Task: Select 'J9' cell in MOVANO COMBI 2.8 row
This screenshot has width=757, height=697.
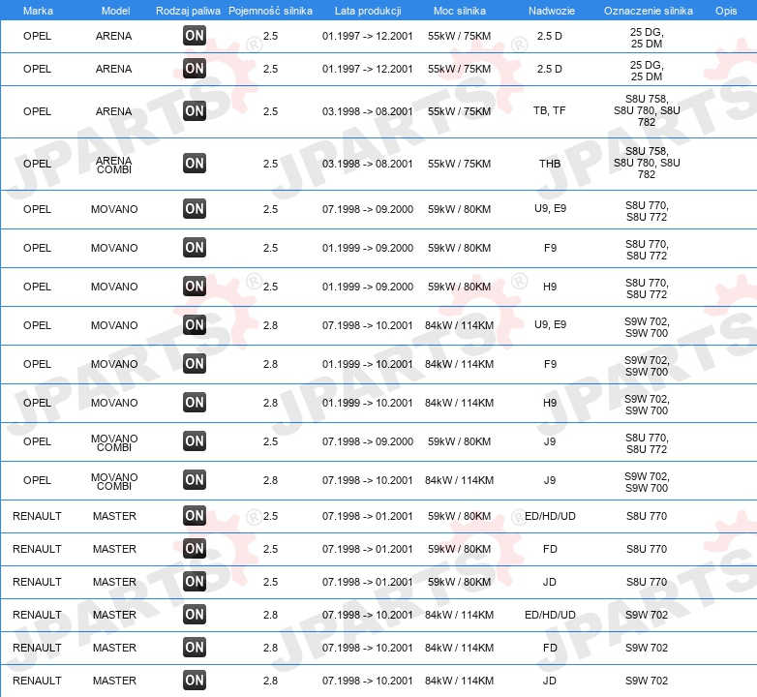Action: coord(550,480)
